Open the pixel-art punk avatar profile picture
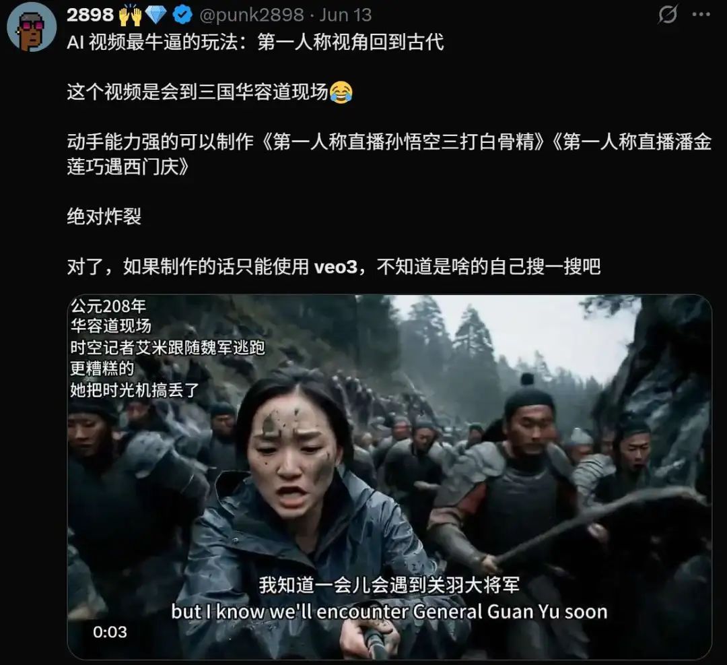 coord(32,28)
